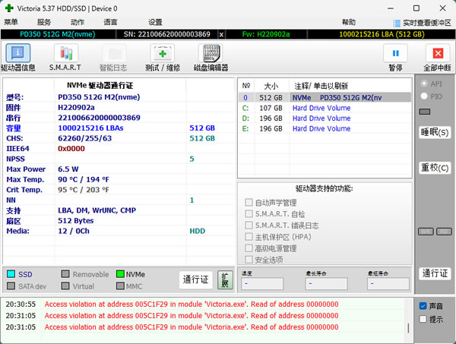Enable the hints checkbox
456x344 pixels.
pos(423,320)
